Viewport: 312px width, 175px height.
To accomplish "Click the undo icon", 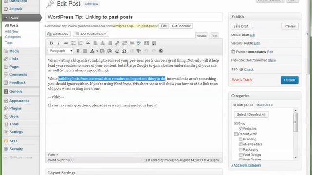I will coord(146,51).
